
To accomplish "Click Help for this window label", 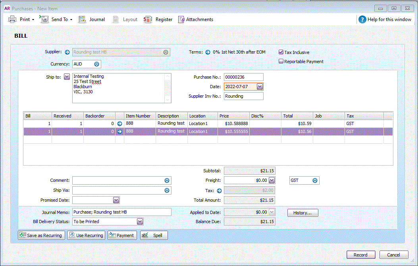I will tap(389, 19).
